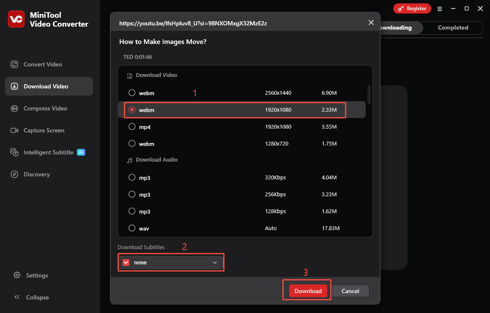Viewport: 490px width, 313px height.
Task: Click the MiniTool Video Converter logo
Action: 16,19
